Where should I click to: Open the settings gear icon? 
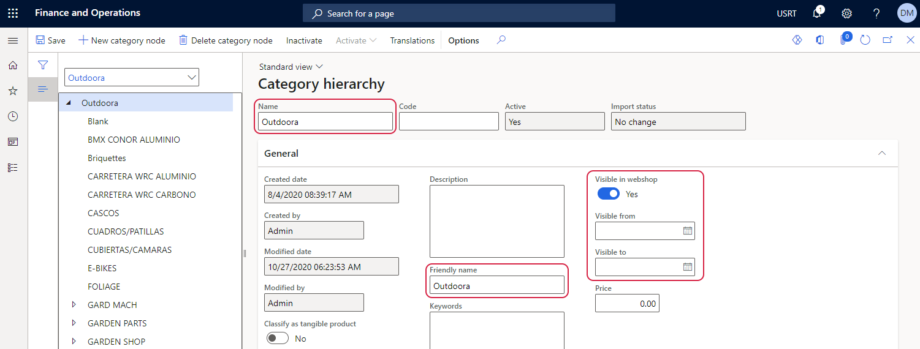pyautogui.click(x=846, y=13)
